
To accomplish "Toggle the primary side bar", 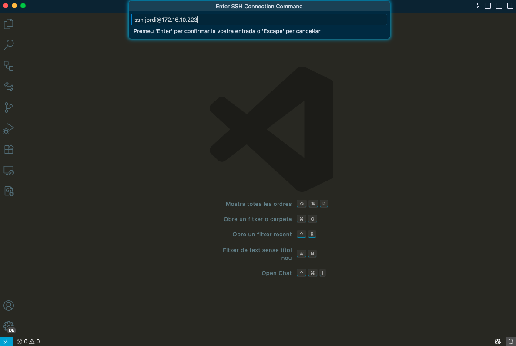I will click(488, 6).
